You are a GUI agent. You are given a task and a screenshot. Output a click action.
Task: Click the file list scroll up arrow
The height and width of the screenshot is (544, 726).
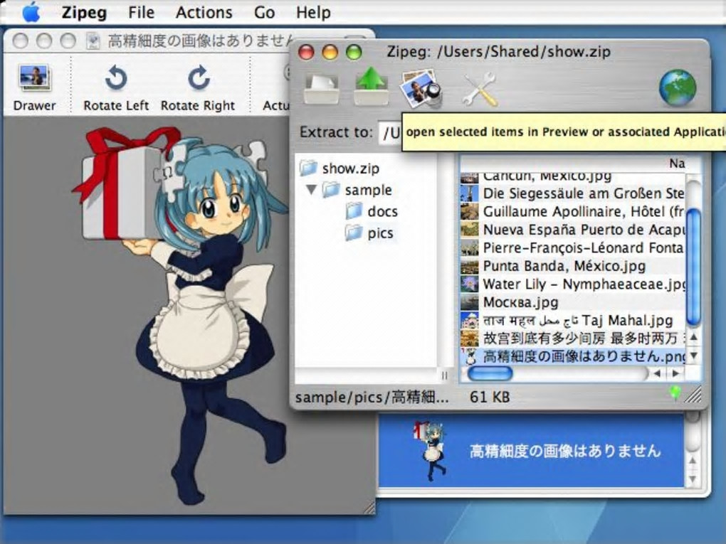[x=693, y=337]
